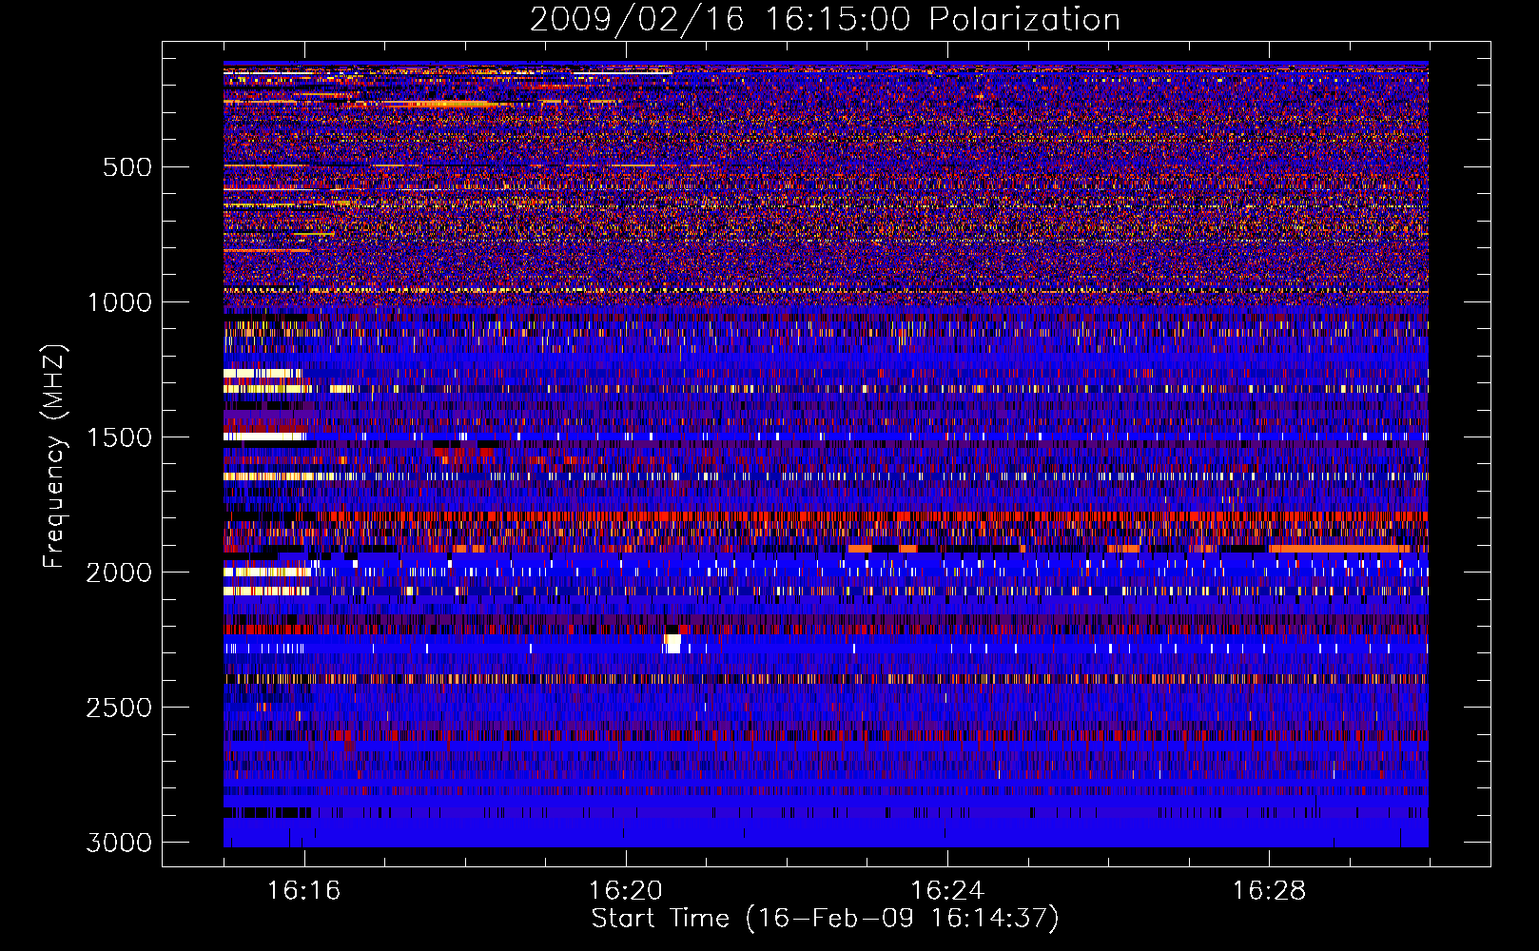
Task: Click the 16:20 time tick label
Action: coord(625,890)
